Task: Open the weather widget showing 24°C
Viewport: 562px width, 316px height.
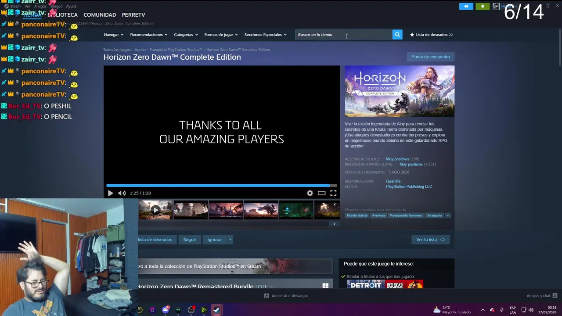Action: [452, 310]
